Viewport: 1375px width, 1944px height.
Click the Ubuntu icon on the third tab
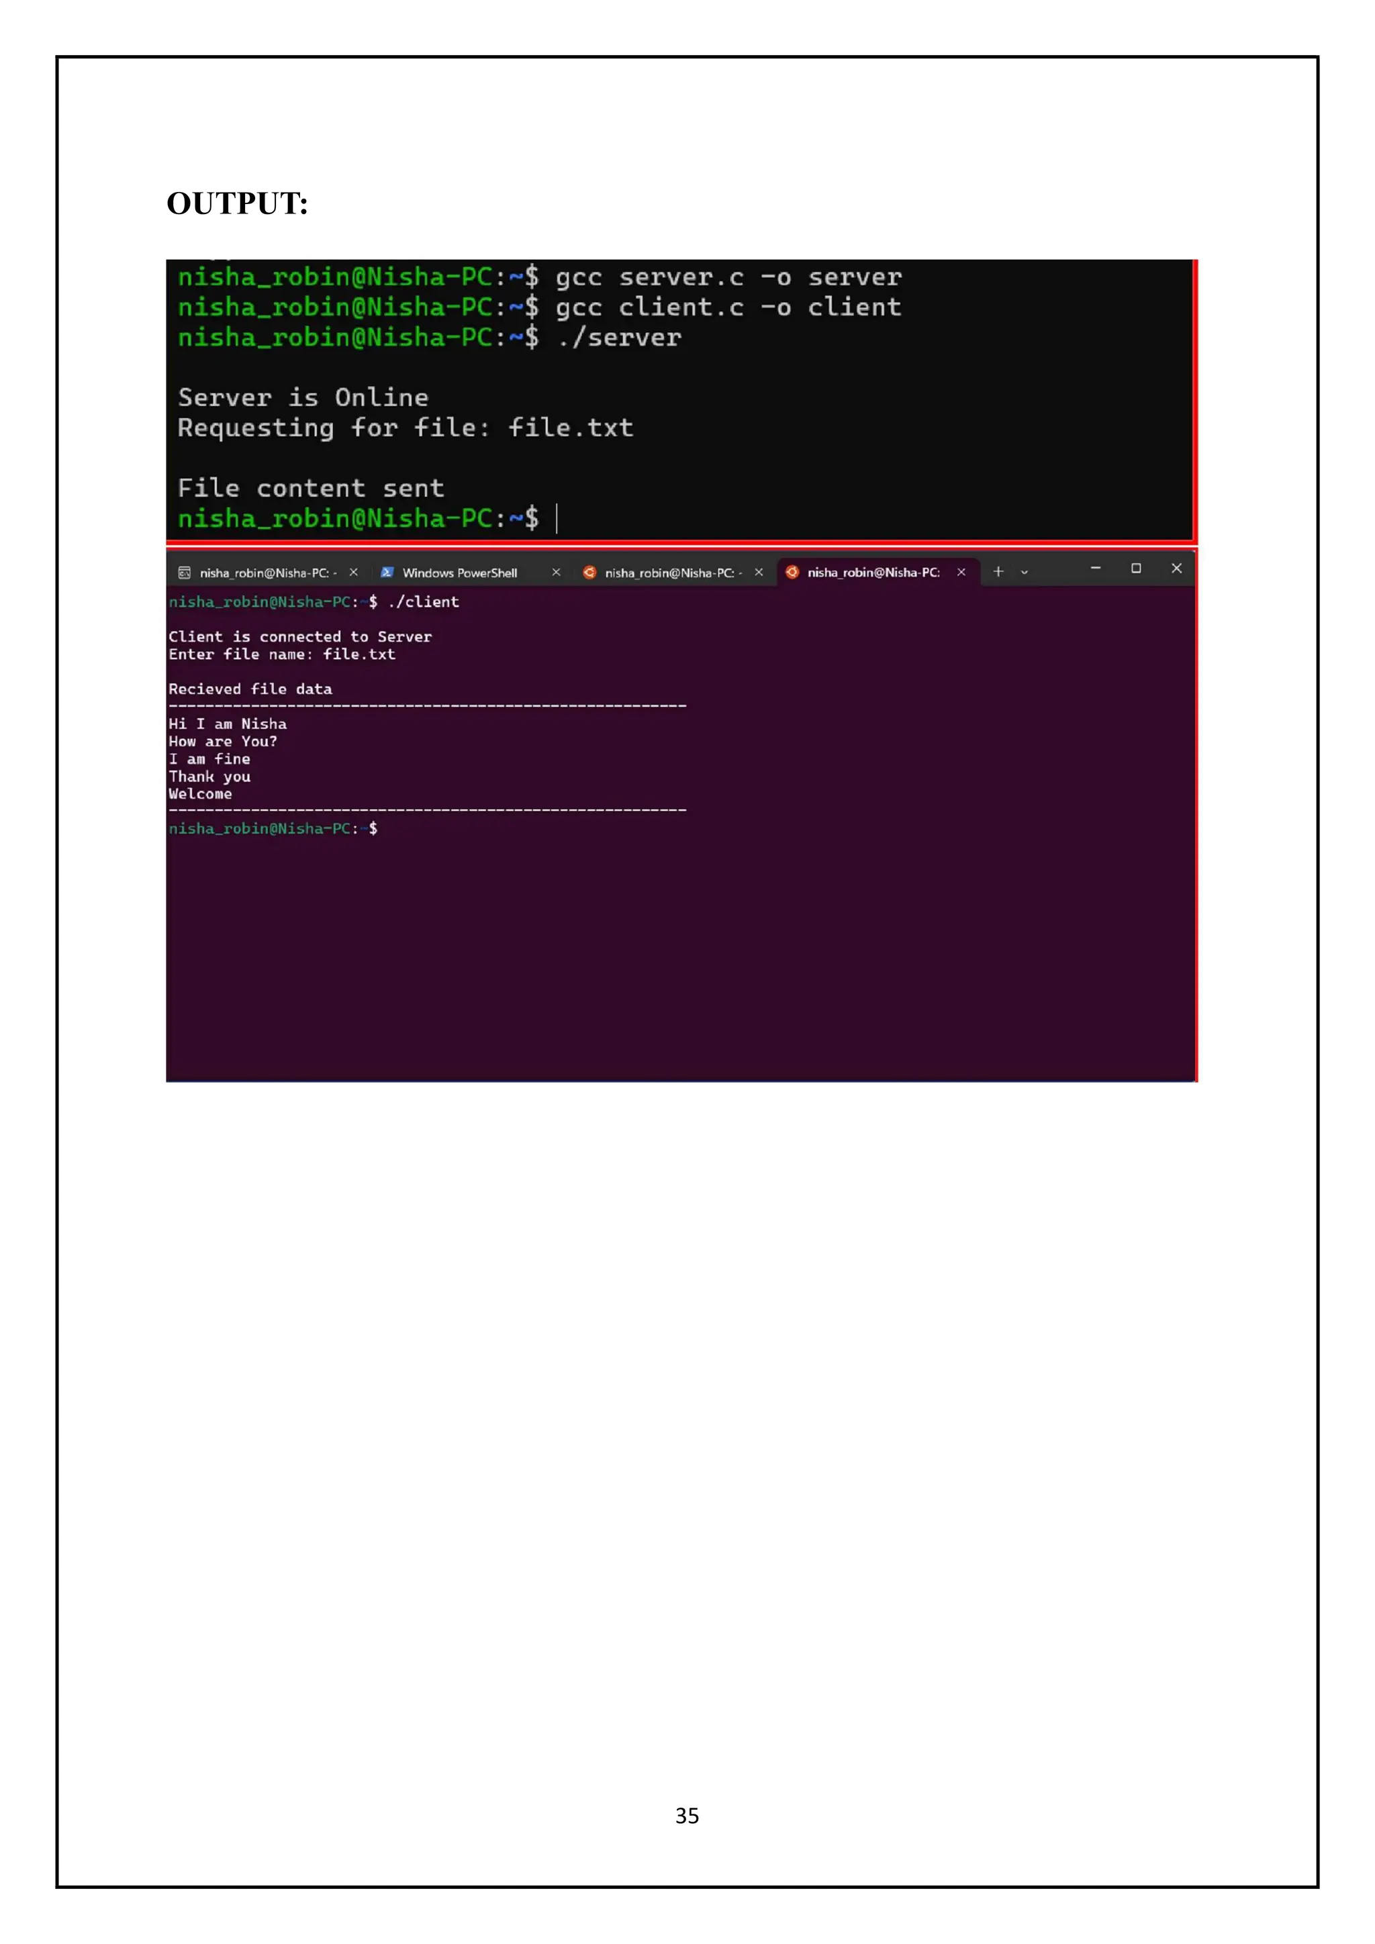[589, 573]
